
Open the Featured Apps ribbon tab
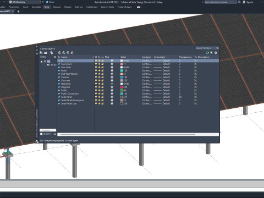tap(124, 7)
